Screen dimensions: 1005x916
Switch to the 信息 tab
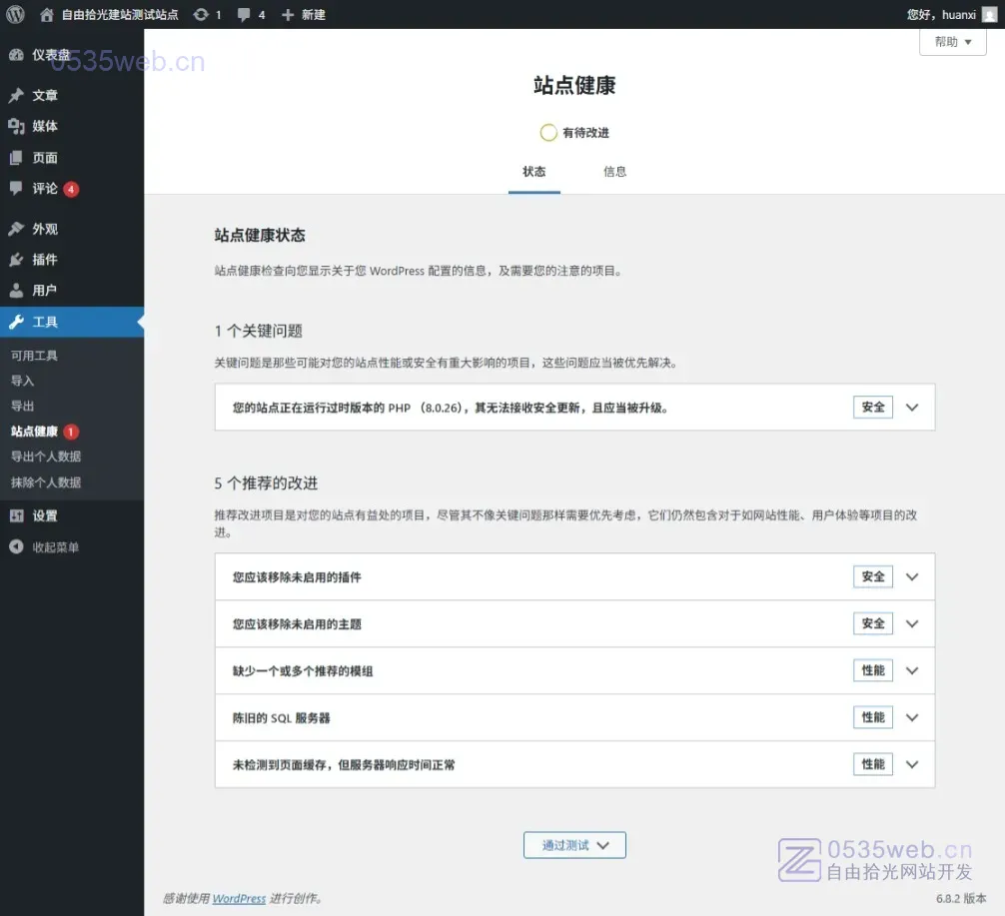point(614,172)
